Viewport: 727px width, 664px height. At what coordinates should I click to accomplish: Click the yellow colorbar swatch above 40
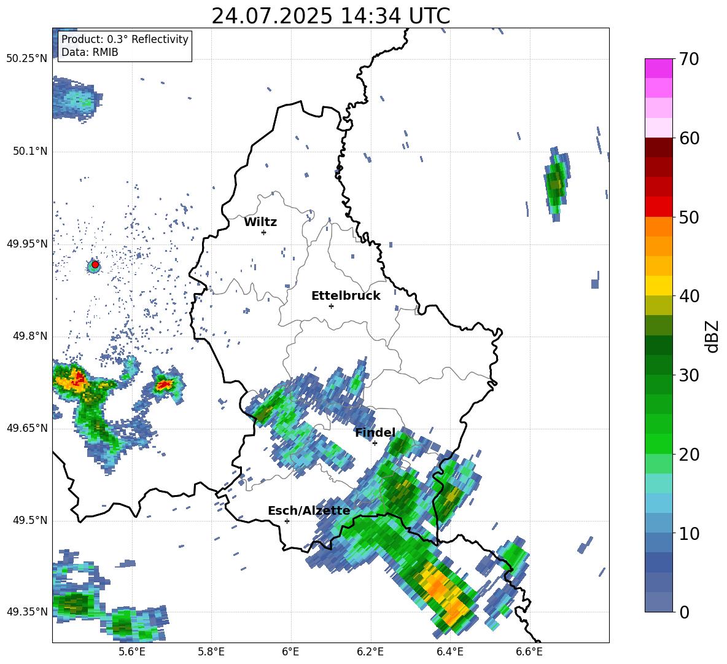point(658,286)
